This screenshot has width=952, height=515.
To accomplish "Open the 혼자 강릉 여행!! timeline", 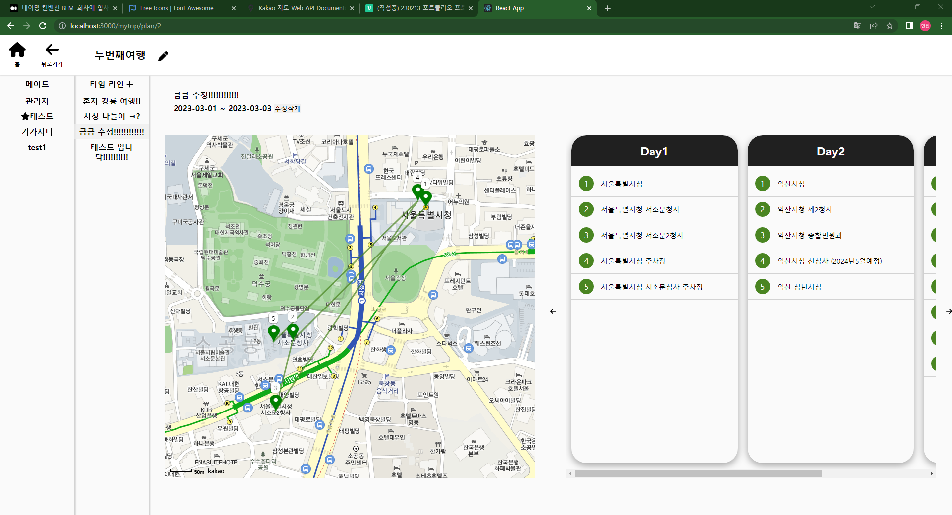I will click(112, 101).
